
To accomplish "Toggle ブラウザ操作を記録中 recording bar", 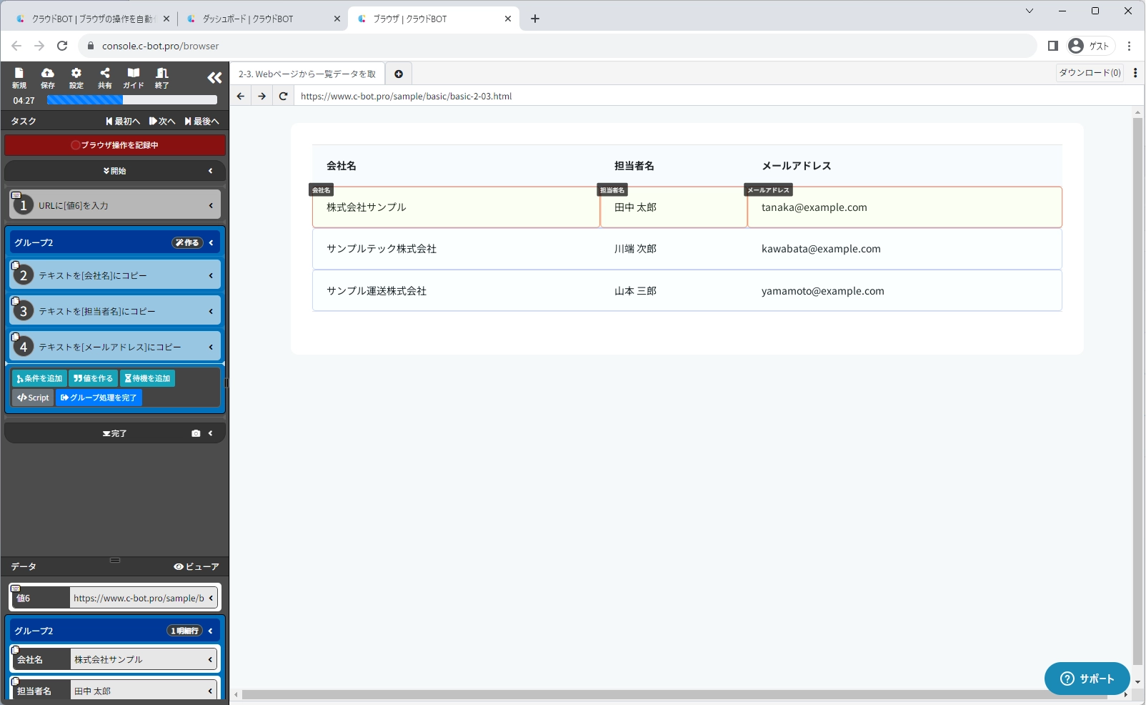I will click(x=115, y=145).
